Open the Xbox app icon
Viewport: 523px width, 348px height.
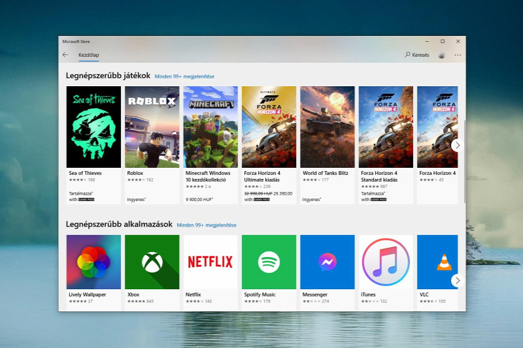(152, 262)
